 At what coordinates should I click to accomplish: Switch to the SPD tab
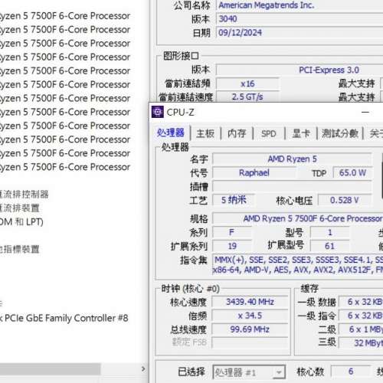[269, 133]
